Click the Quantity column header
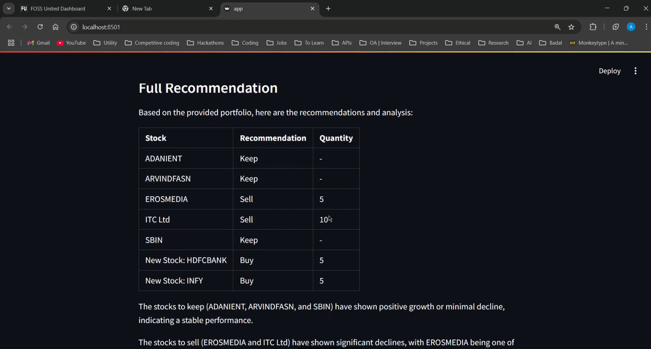Image resolution: width=651 pixels, height=349 pixels. point(336,138)
